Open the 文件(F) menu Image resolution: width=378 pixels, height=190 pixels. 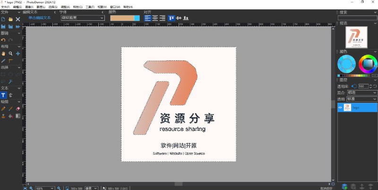pyautogui.click(x=5, y=7)
